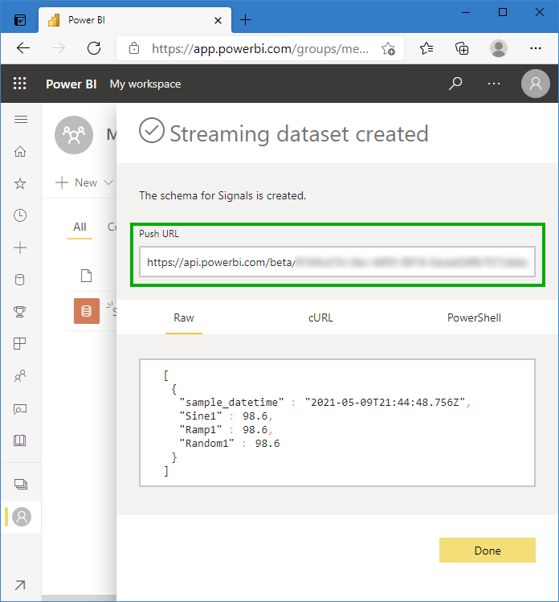Click the document type column icon

point(86,276)
